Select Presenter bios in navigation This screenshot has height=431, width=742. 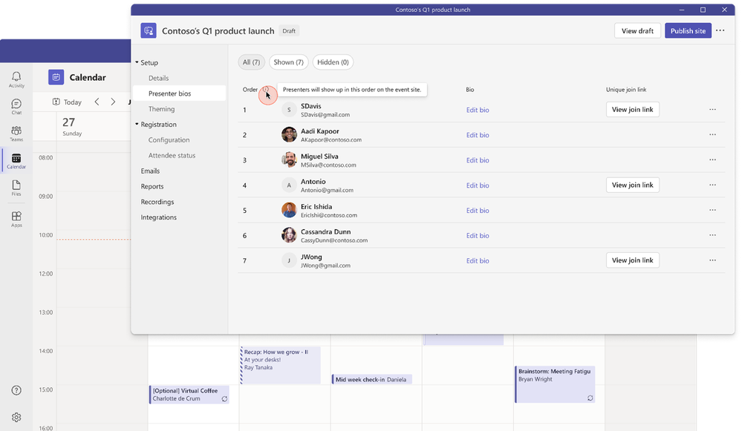[x=179, y=93]
